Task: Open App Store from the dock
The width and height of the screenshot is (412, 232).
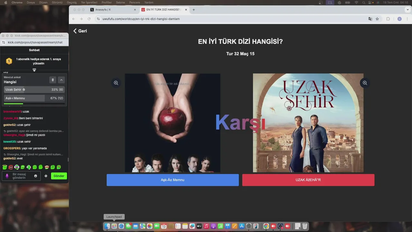Action: tap(242, 226)
